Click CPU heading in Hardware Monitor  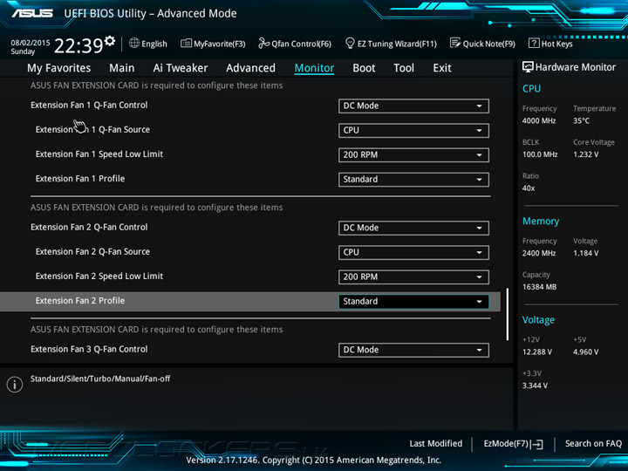click(531, 88)
